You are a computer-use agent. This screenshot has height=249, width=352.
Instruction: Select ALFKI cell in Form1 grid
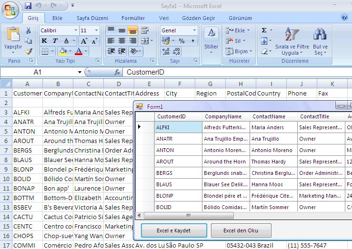click(x=178, y=127)
